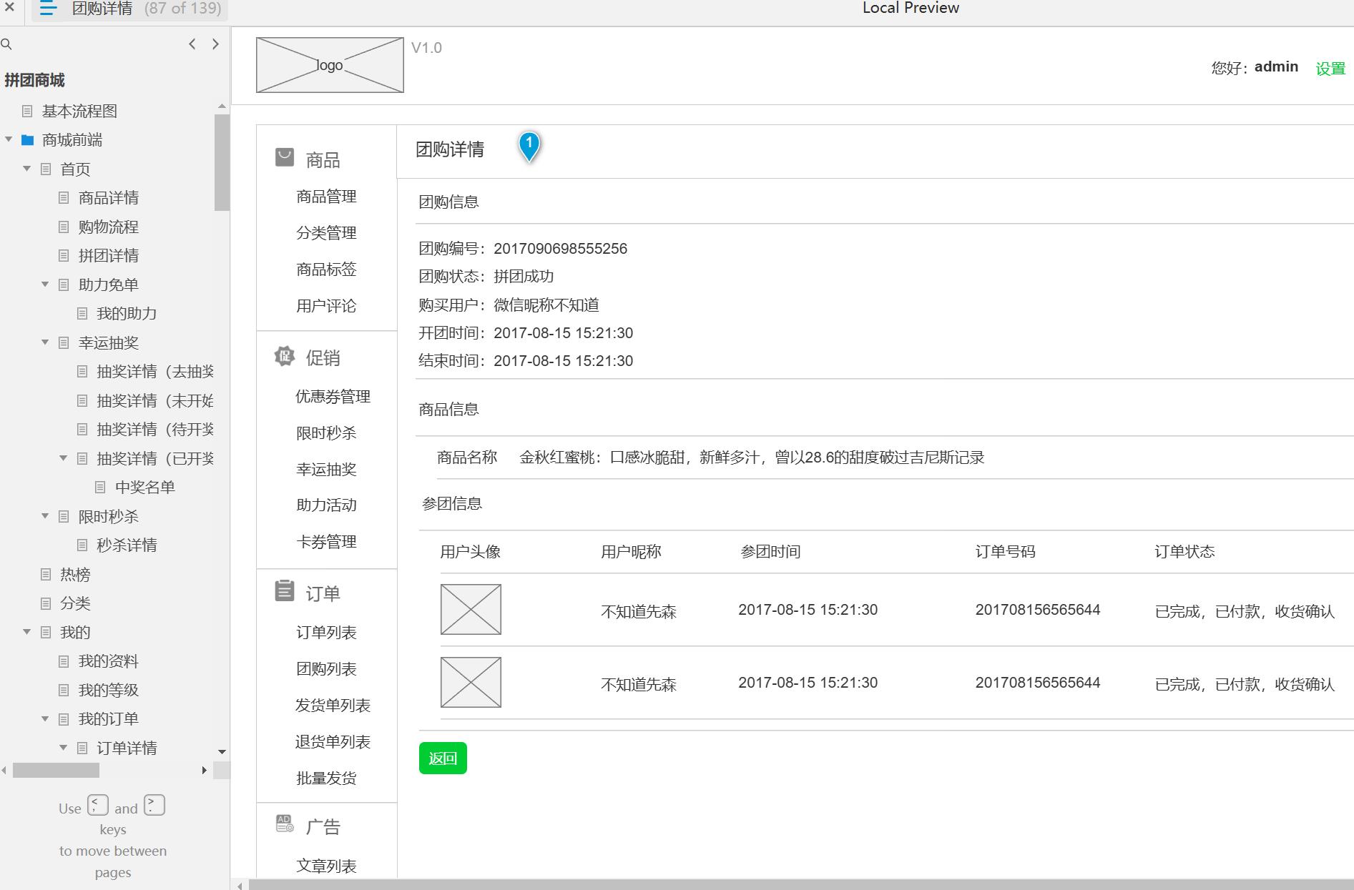The height and width of the screenshot is (890, 1354).
Task: Open 商品详情 page in sitemap
Action: (x=109, y=198)
